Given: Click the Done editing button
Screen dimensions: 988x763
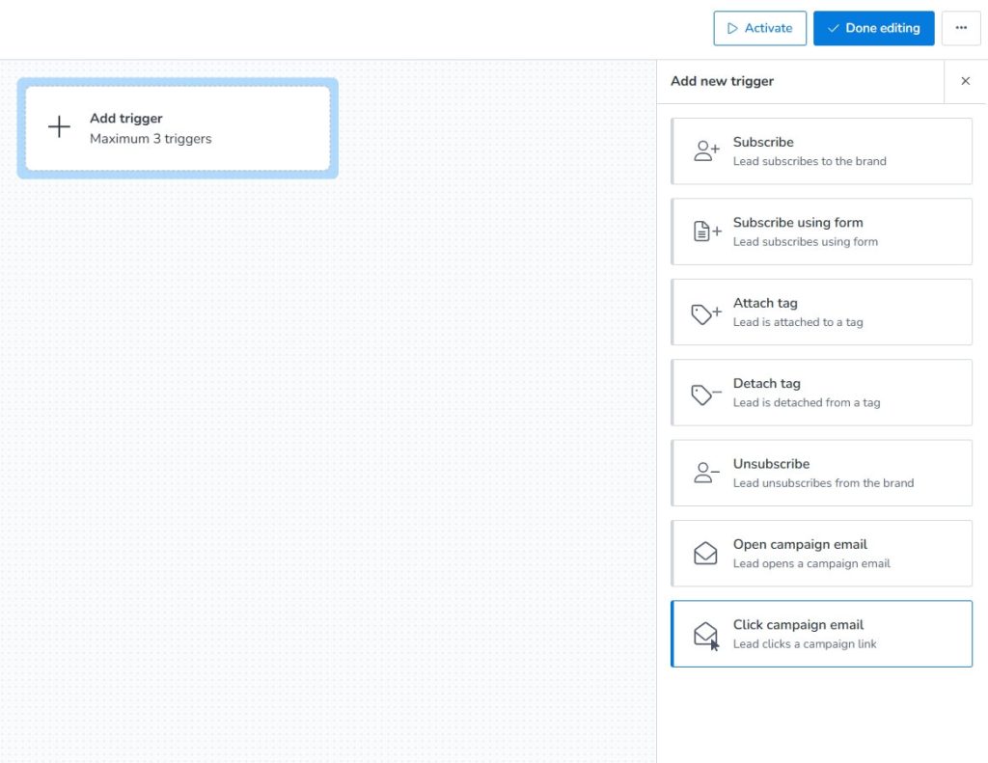Looking at the screenshot, I should [873, 28].
